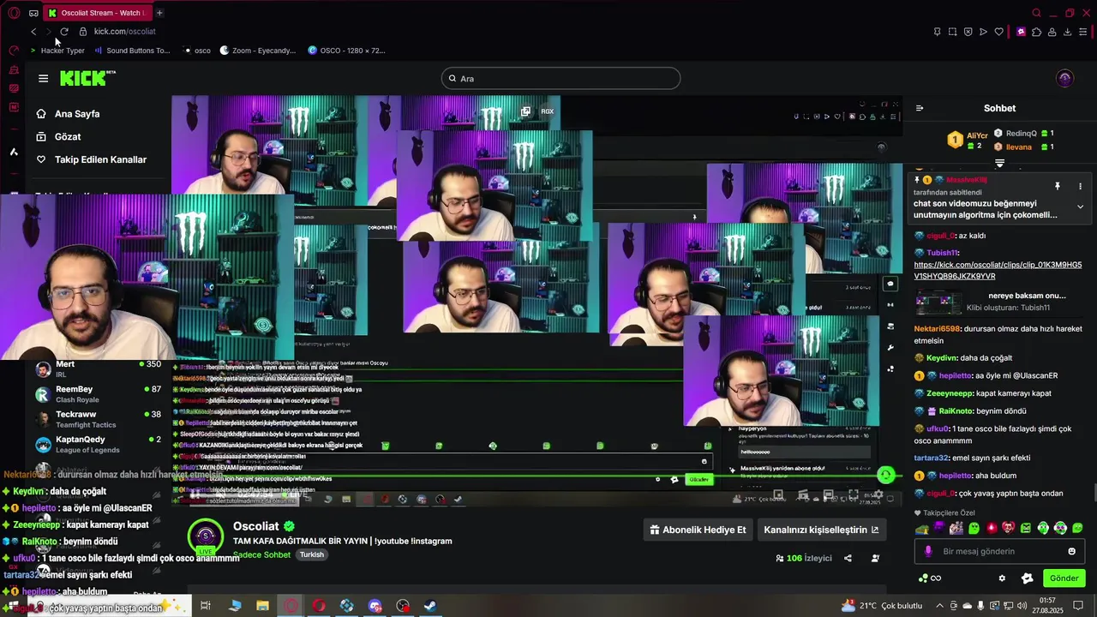Image resolution: width=1097 pixels, height=617 pixels.
Task: Click the kick.com/oscoliat address bar
Action: pyautogui.click(x=125, y=32)
